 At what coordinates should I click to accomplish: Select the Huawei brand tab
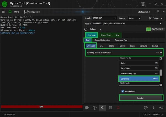122,46
